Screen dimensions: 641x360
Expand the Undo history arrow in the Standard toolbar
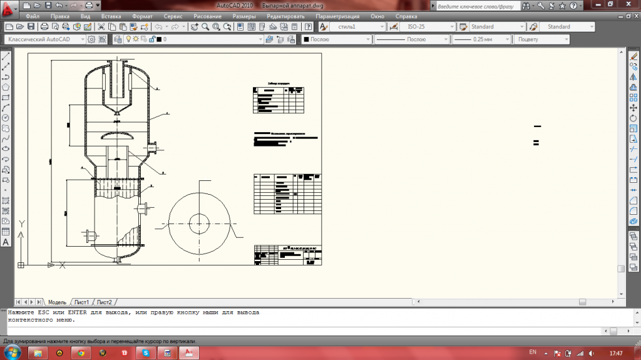point(167,26)
